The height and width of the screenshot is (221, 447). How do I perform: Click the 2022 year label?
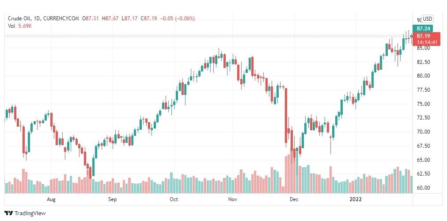pos(356,199)
